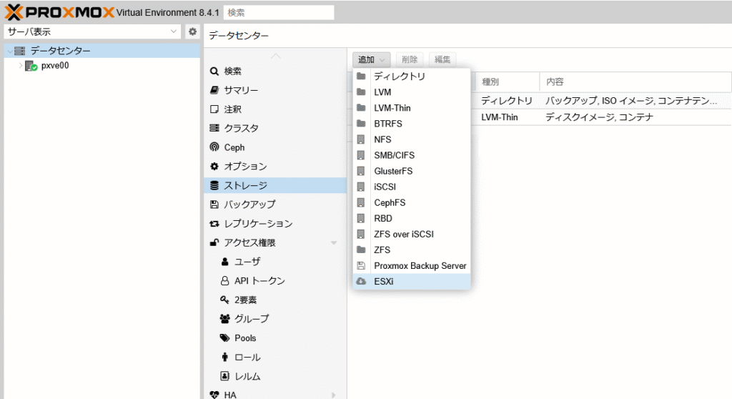Click the 削除 button
Screen dimensions: 732x399
pyautogui.click(x=410, y=59)
